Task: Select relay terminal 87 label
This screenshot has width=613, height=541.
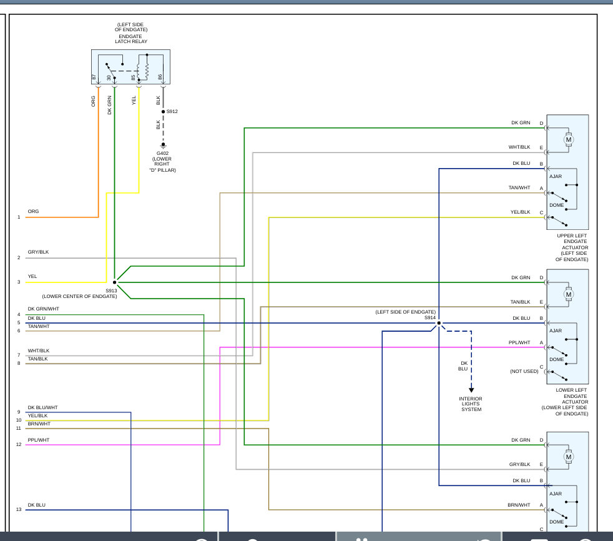Action: pyautogui.click(x=94, y=77)
